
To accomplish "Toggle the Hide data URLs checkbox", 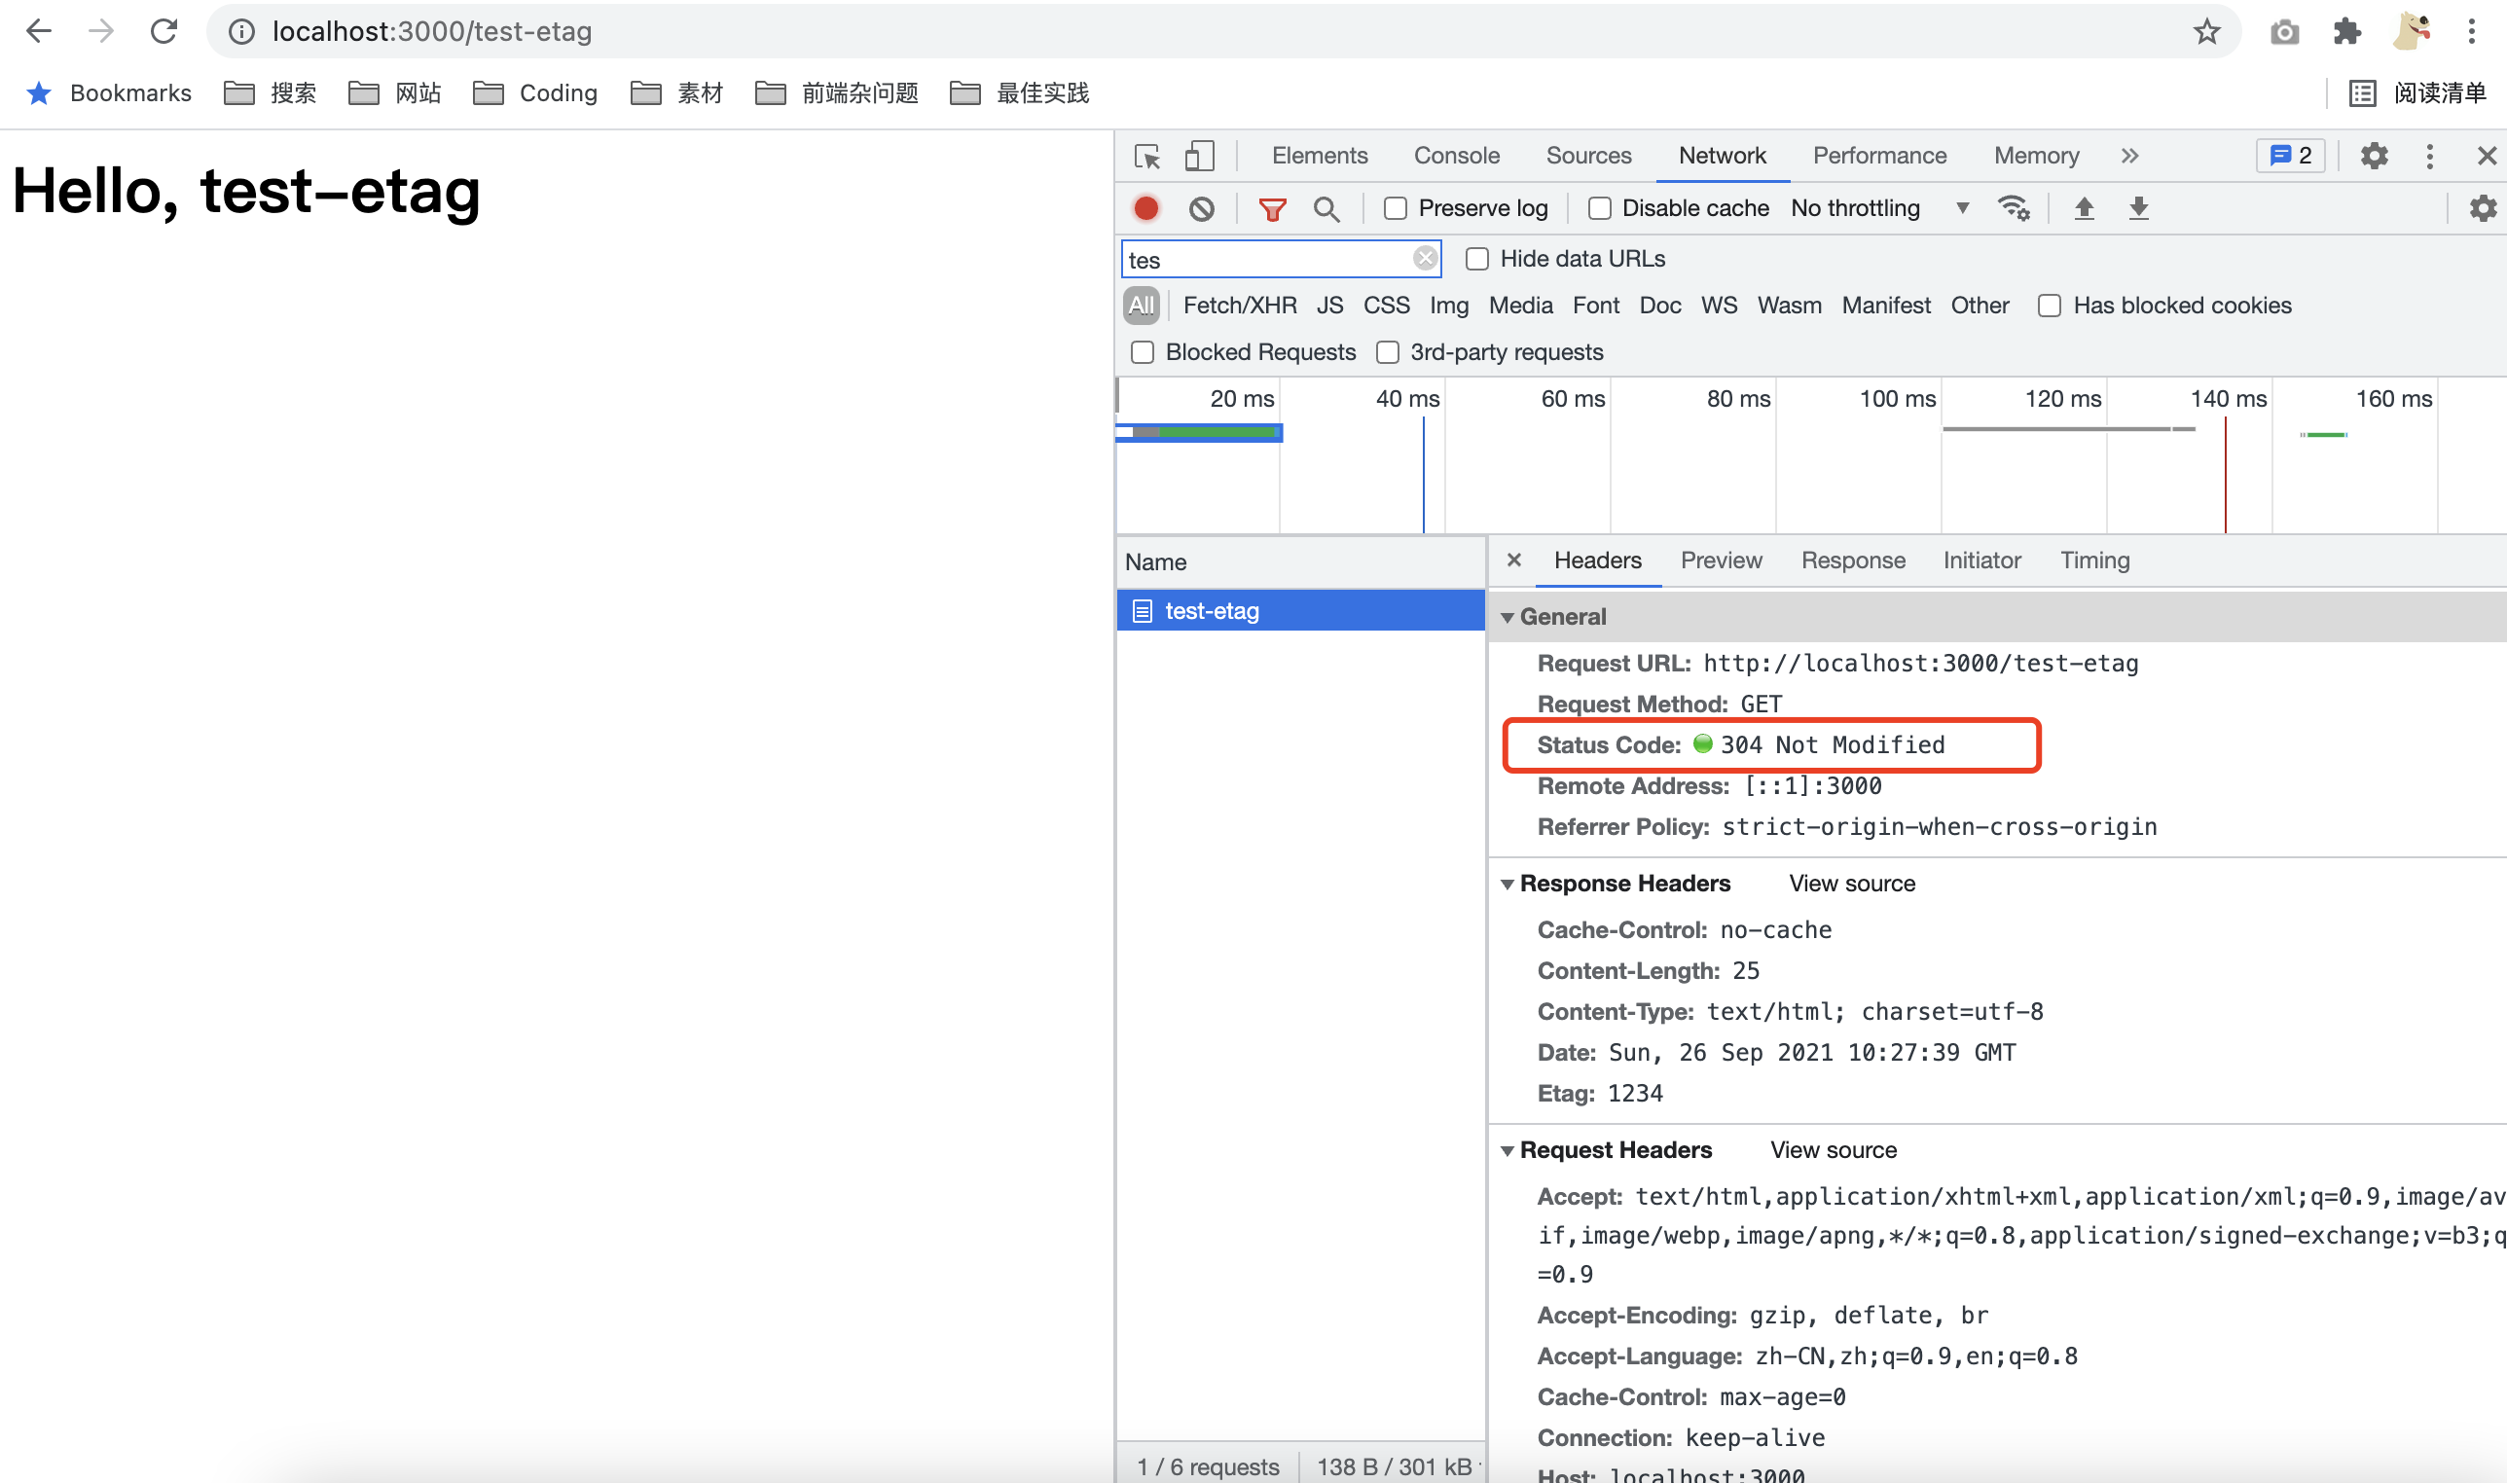I will click(x=1476, y=259).
